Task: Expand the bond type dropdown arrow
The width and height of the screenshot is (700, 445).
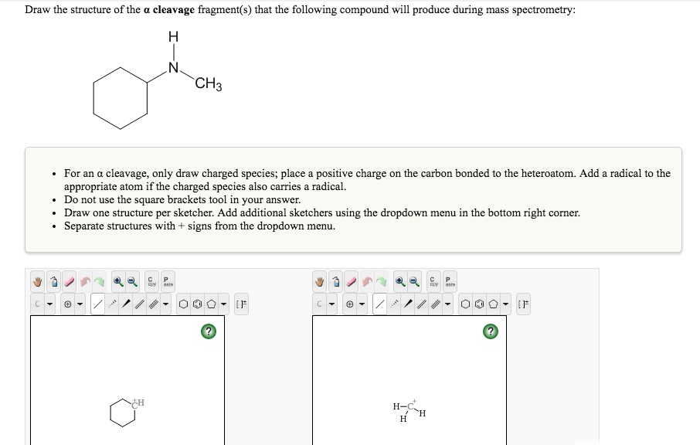Action: coord(165,303)
